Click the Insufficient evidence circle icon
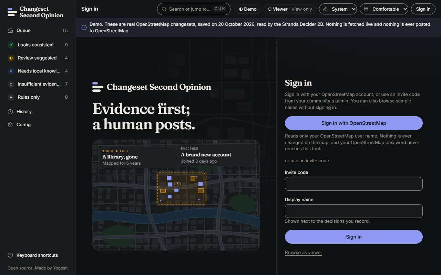The image size is (441, 275). (11, 84)
